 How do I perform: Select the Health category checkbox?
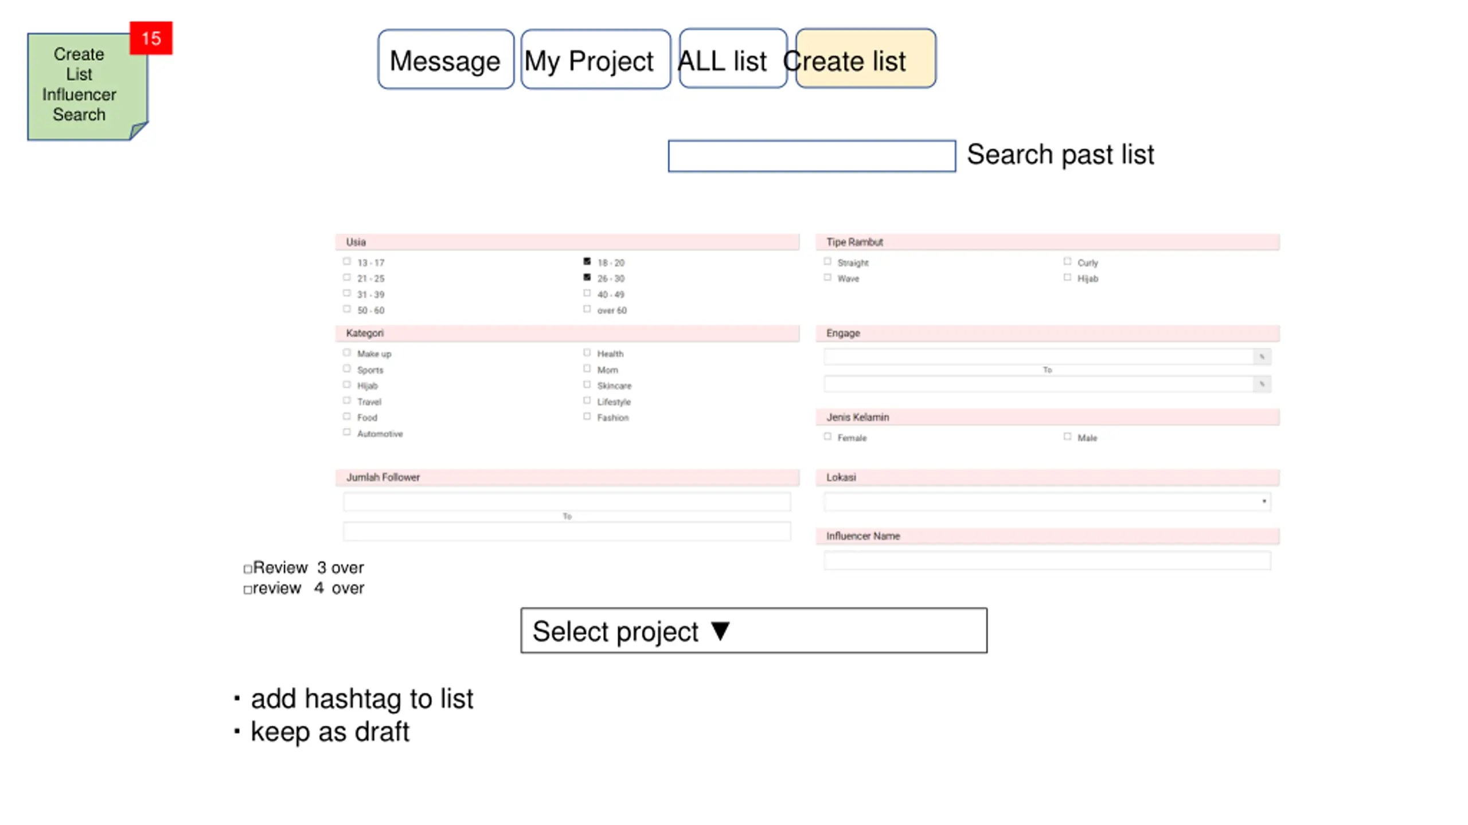587,353
